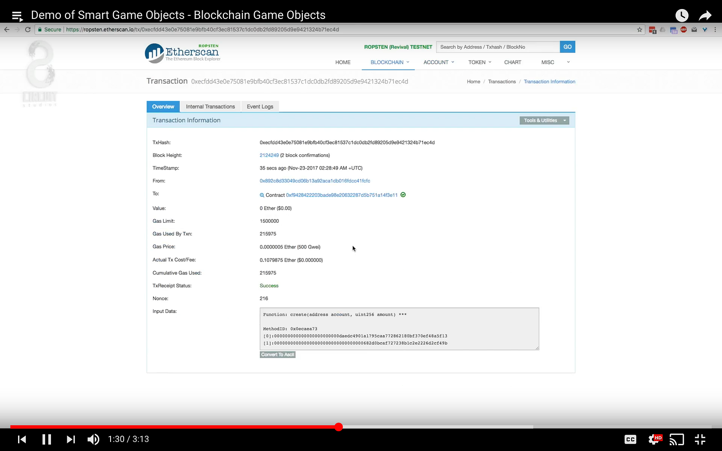
Task: Open the From address link
Action: click(x=315, y=181)
